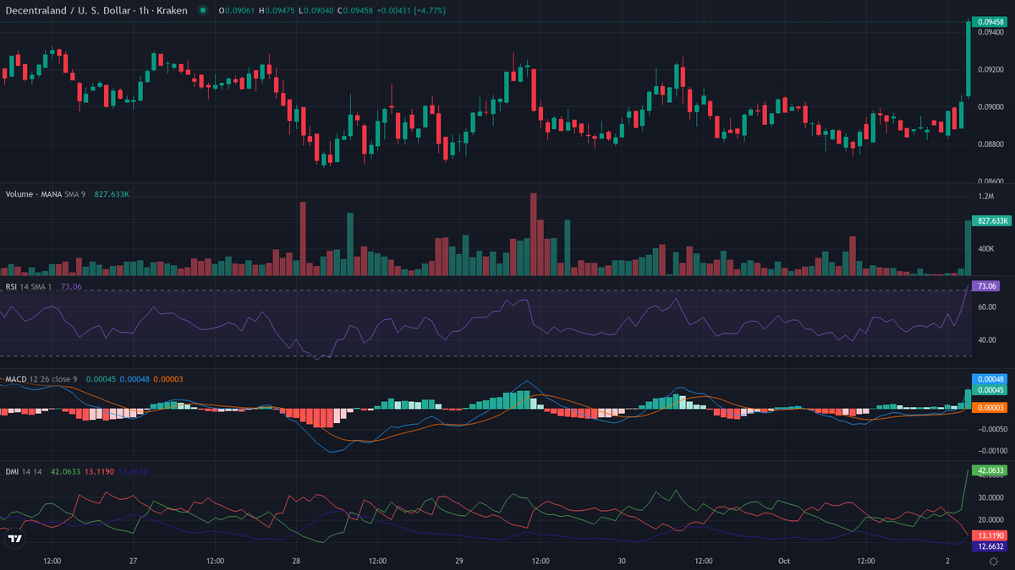Click the 30 date label on time axis
The height and width of the screenshot is (570, 1015).
pyautogui.click(x=622, y=561)
